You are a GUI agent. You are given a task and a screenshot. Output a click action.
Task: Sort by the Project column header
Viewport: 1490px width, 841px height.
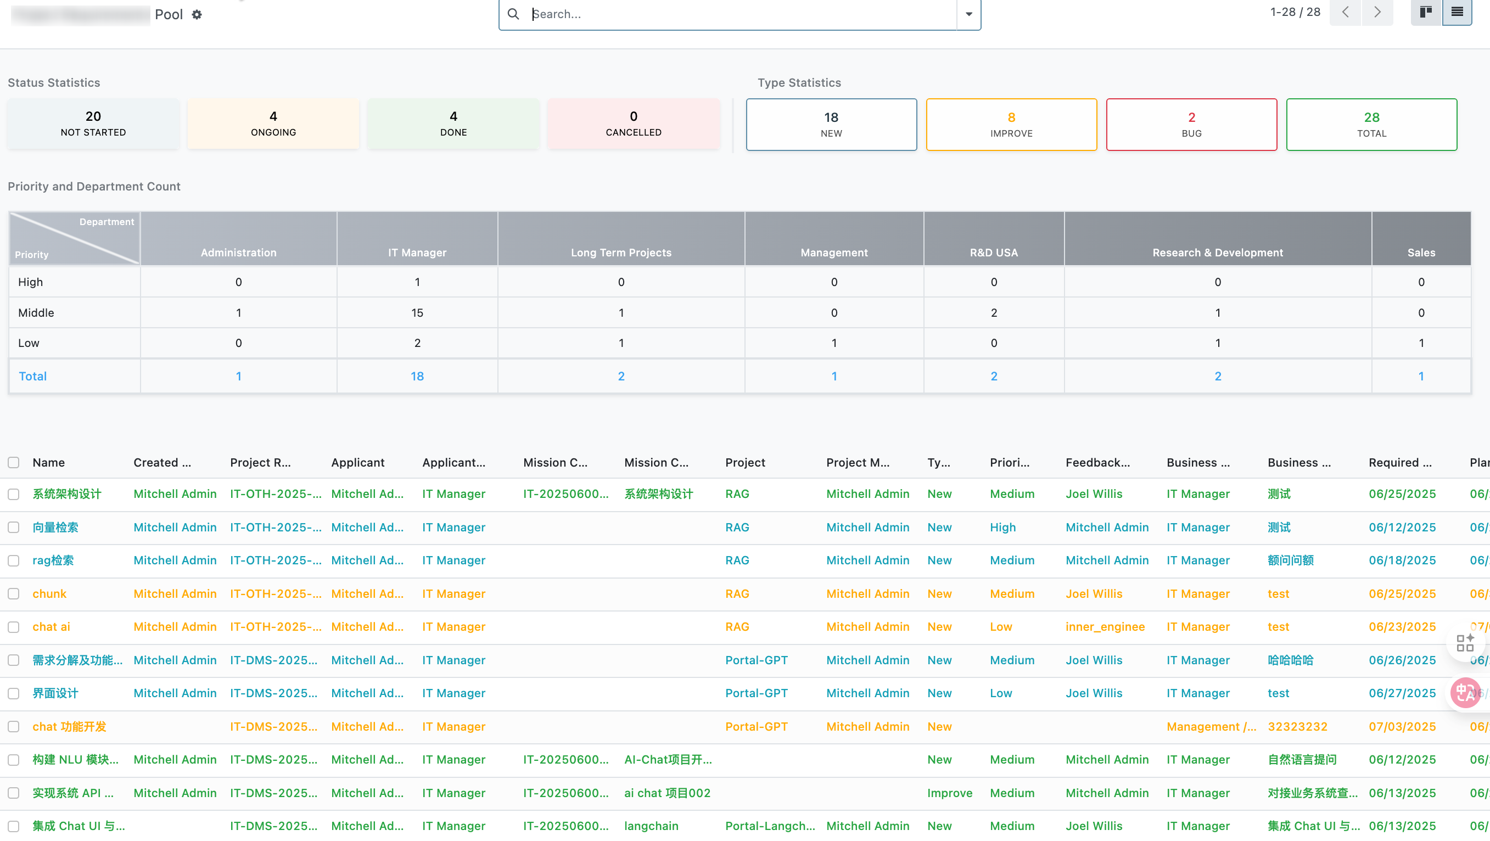click(745, 462)
